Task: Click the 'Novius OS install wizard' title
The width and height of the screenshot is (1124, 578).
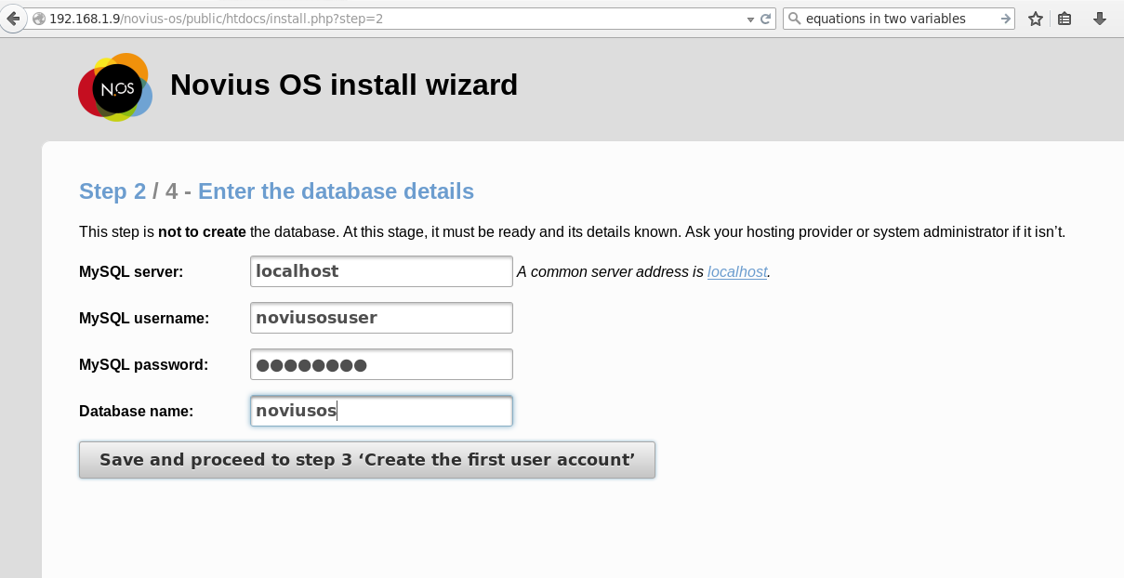Action: click(x=344, y=85)
